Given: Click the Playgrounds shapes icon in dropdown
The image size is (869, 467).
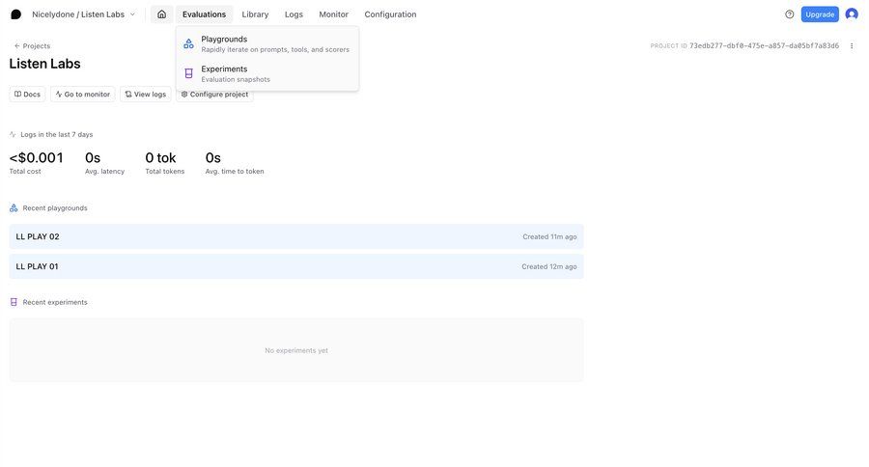Looking at the screenshot, I should tap(188, 43).
